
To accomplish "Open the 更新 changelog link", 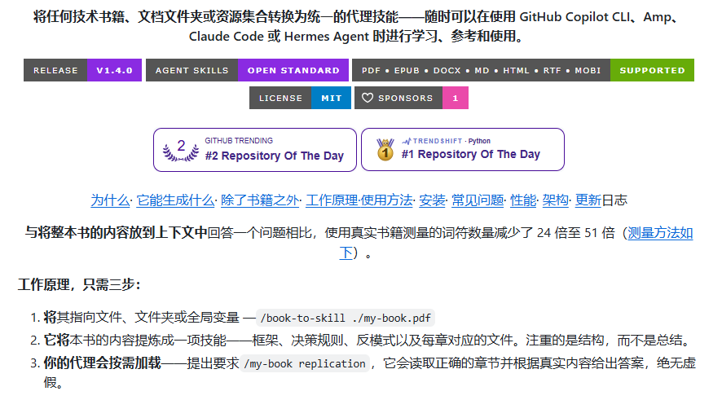I will click(588, 200).
